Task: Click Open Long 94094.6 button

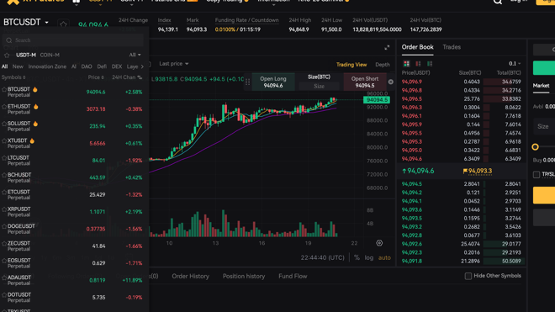Action: pos(273,82)
